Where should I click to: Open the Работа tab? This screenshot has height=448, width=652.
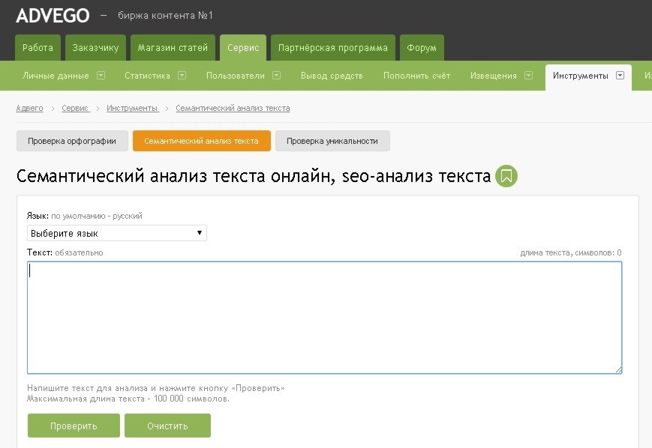pyautogui.click(x=38, y=48)
